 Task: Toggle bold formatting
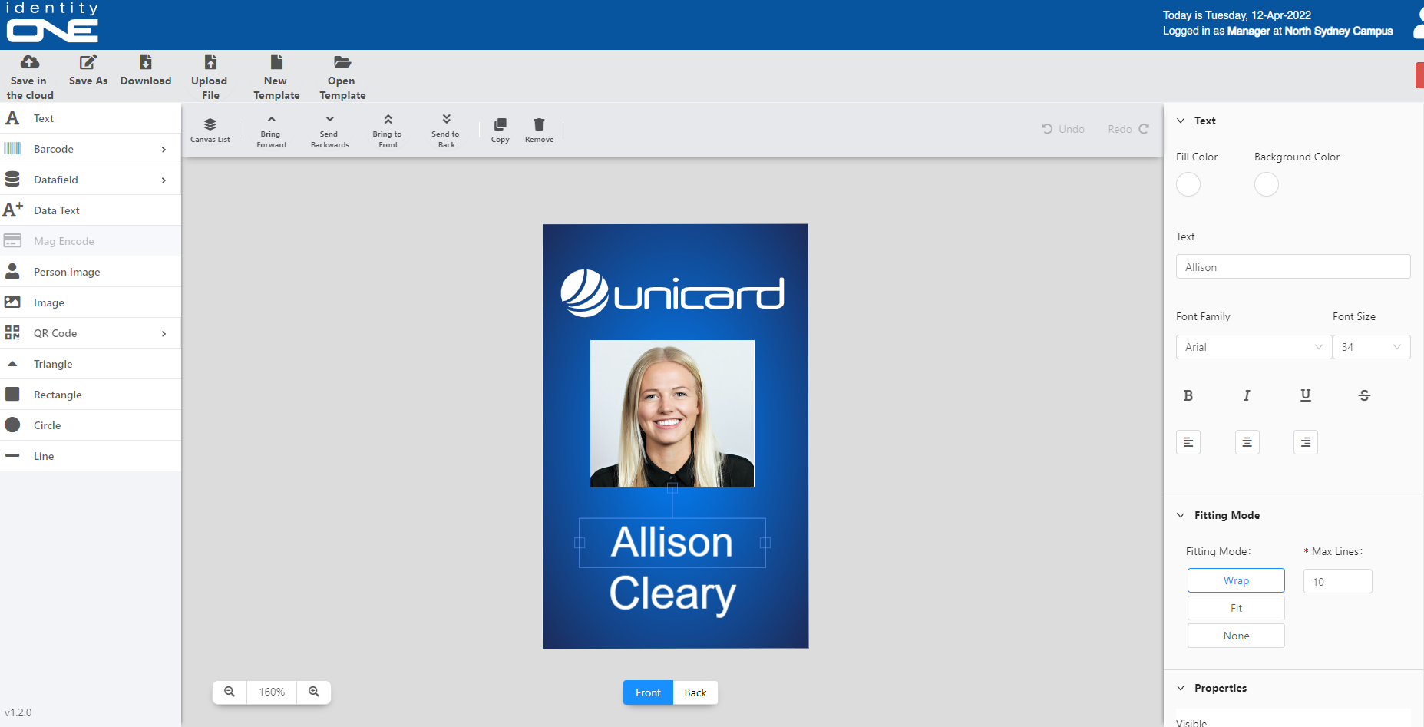click(1188, 395)
